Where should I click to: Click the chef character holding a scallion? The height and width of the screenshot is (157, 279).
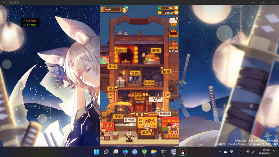pos(129,136)
